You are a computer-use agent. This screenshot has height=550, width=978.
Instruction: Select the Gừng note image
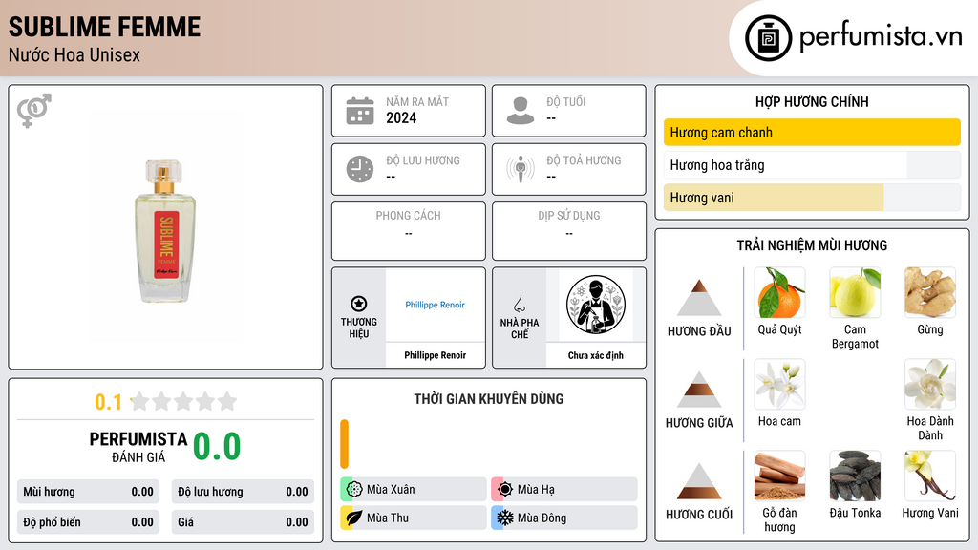(x=930, y=292)
